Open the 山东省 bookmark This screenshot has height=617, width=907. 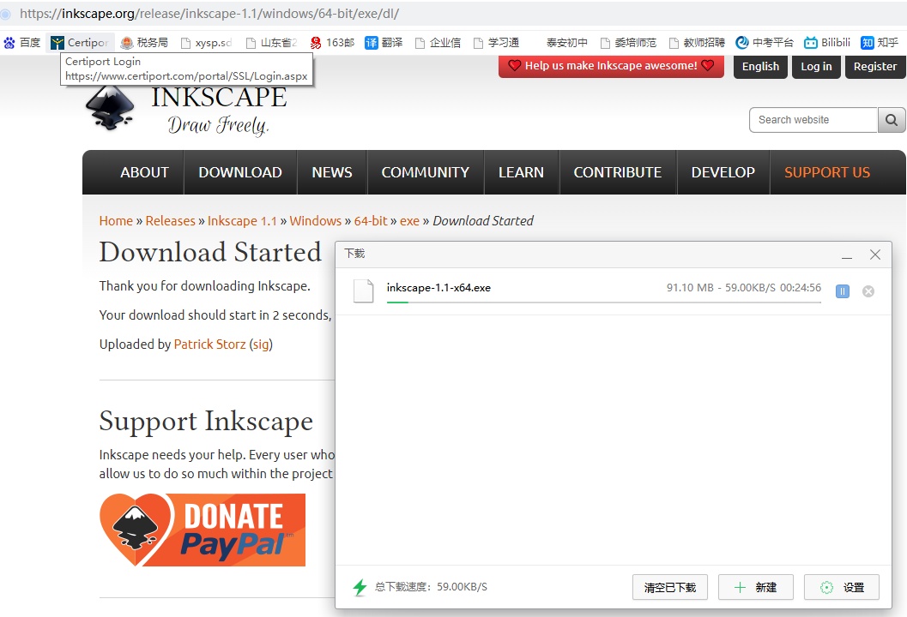click(271, 42)
